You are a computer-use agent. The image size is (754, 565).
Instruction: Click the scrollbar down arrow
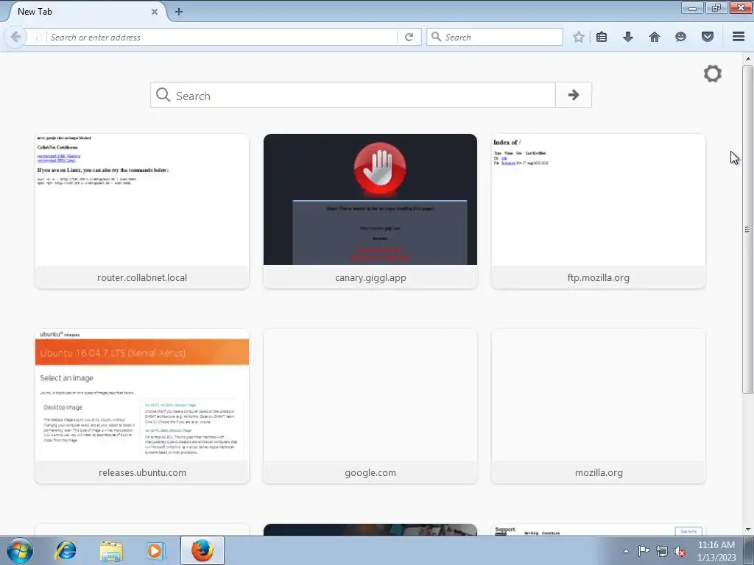click(x=747, y=530)
